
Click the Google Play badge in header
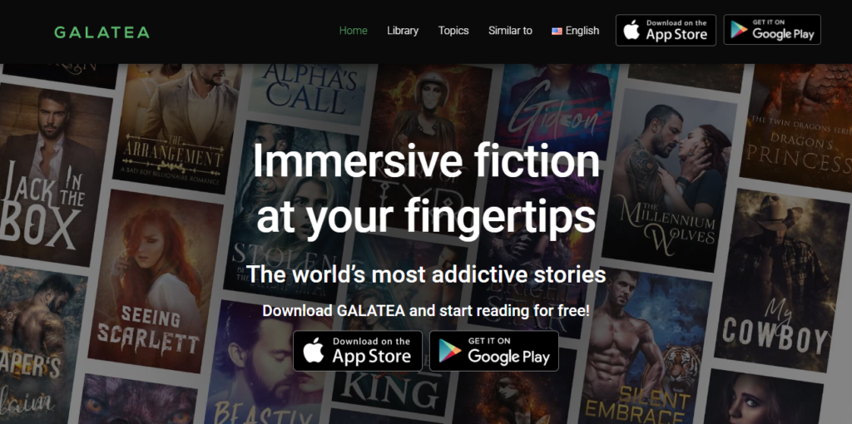pyautogui.click(x=772, y=30)
